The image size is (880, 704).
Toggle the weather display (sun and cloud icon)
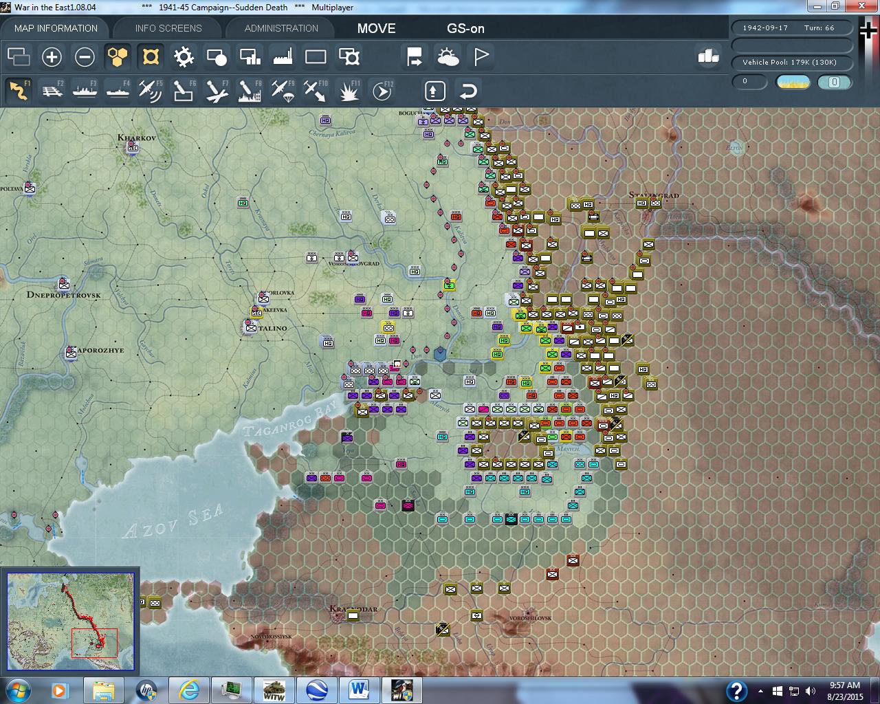(x=448, y=56)
